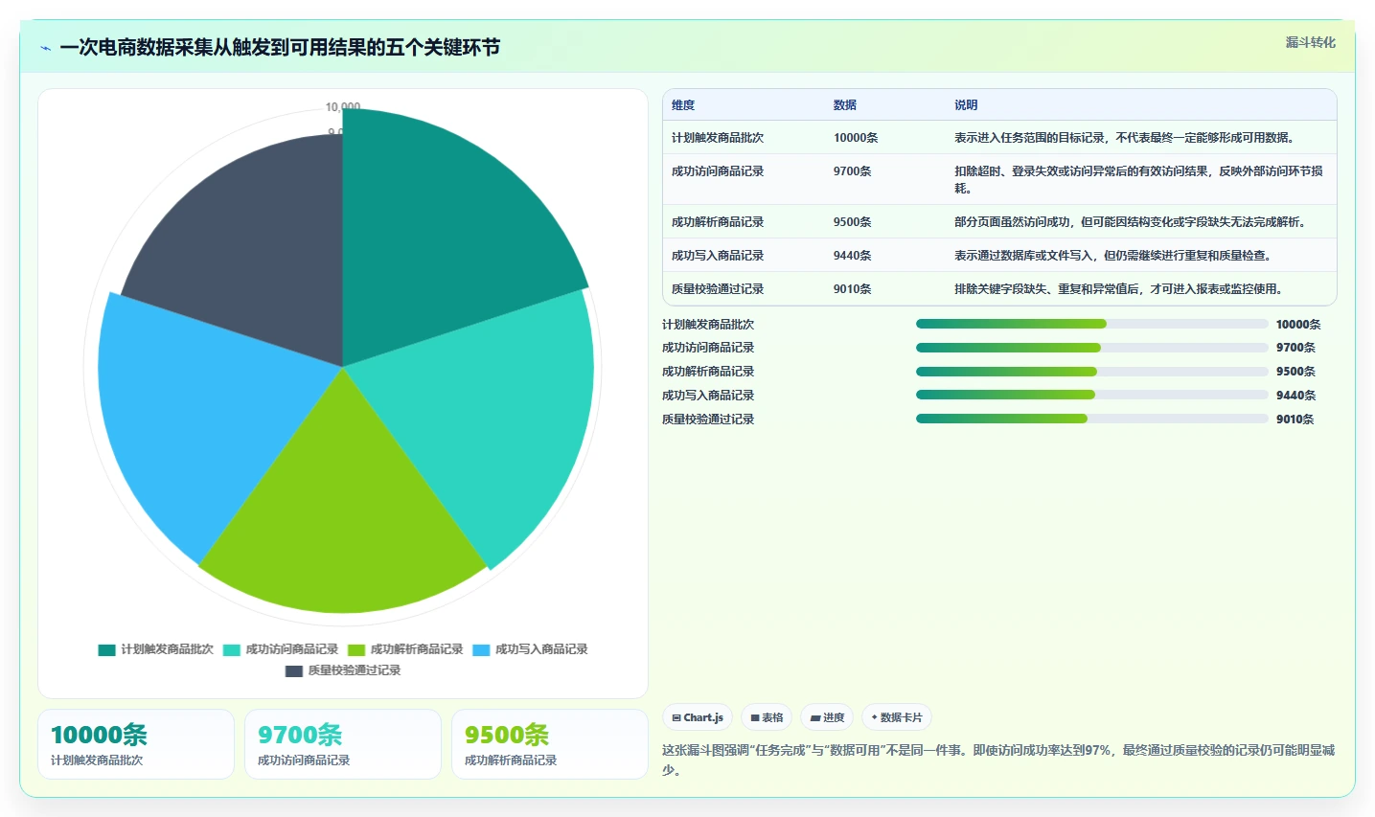Click the lightning icon beside the title

tap(45, 48)
